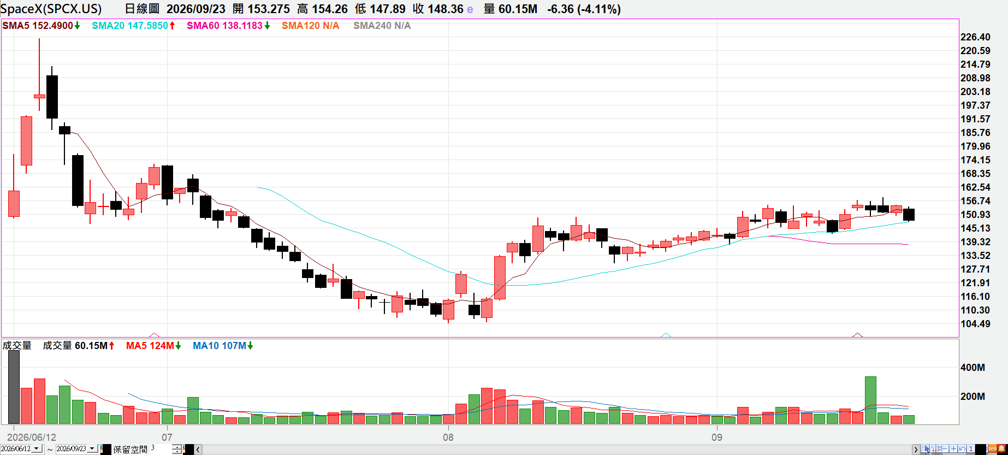The image size is (1008, 455).
Task: Click the 成交量 60.15M volume value
Action: click(x=79, y=346)
